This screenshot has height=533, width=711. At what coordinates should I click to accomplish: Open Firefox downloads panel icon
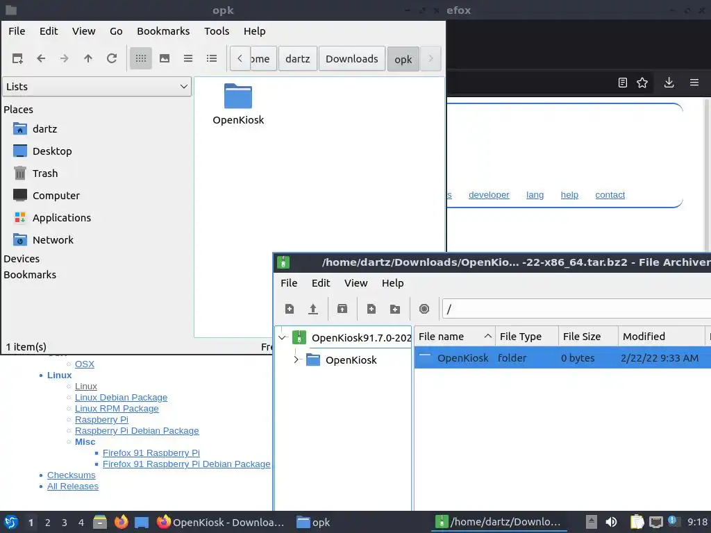coord(669,83)
